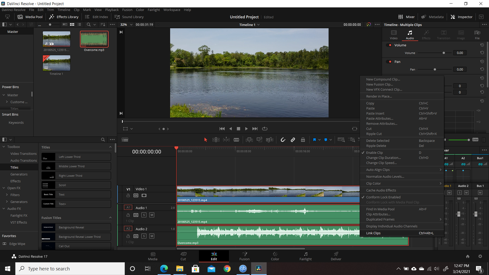
Task: Choose Normalize Audio Levels from context menu
Action: (x=402, y=177)
